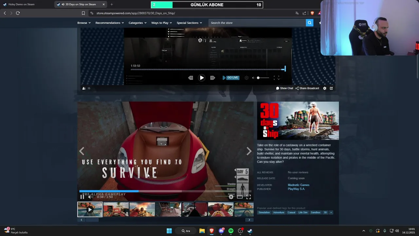This screenshot has width=419, height=236.
Task: Expand the Special Sections menu
Action: pos(189,23)
